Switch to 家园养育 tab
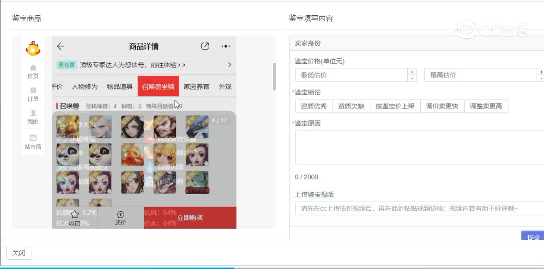This screenshot has width=544, height=269. click(196, 86)
